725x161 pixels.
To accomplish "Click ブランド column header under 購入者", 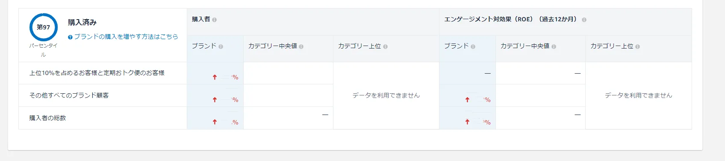I will 204,46.
